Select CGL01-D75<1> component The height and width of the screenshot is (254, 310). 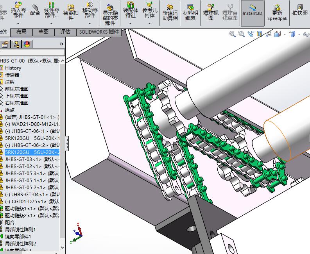[32, 201]
